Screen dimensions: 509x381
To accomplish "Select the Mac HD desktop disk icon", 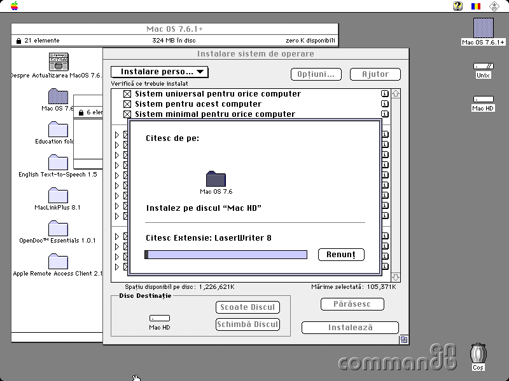I will pos(483,99).
